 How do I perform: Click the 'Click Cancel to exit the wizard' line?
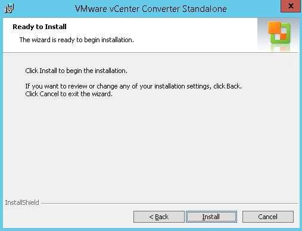click(x=69, y=94)
